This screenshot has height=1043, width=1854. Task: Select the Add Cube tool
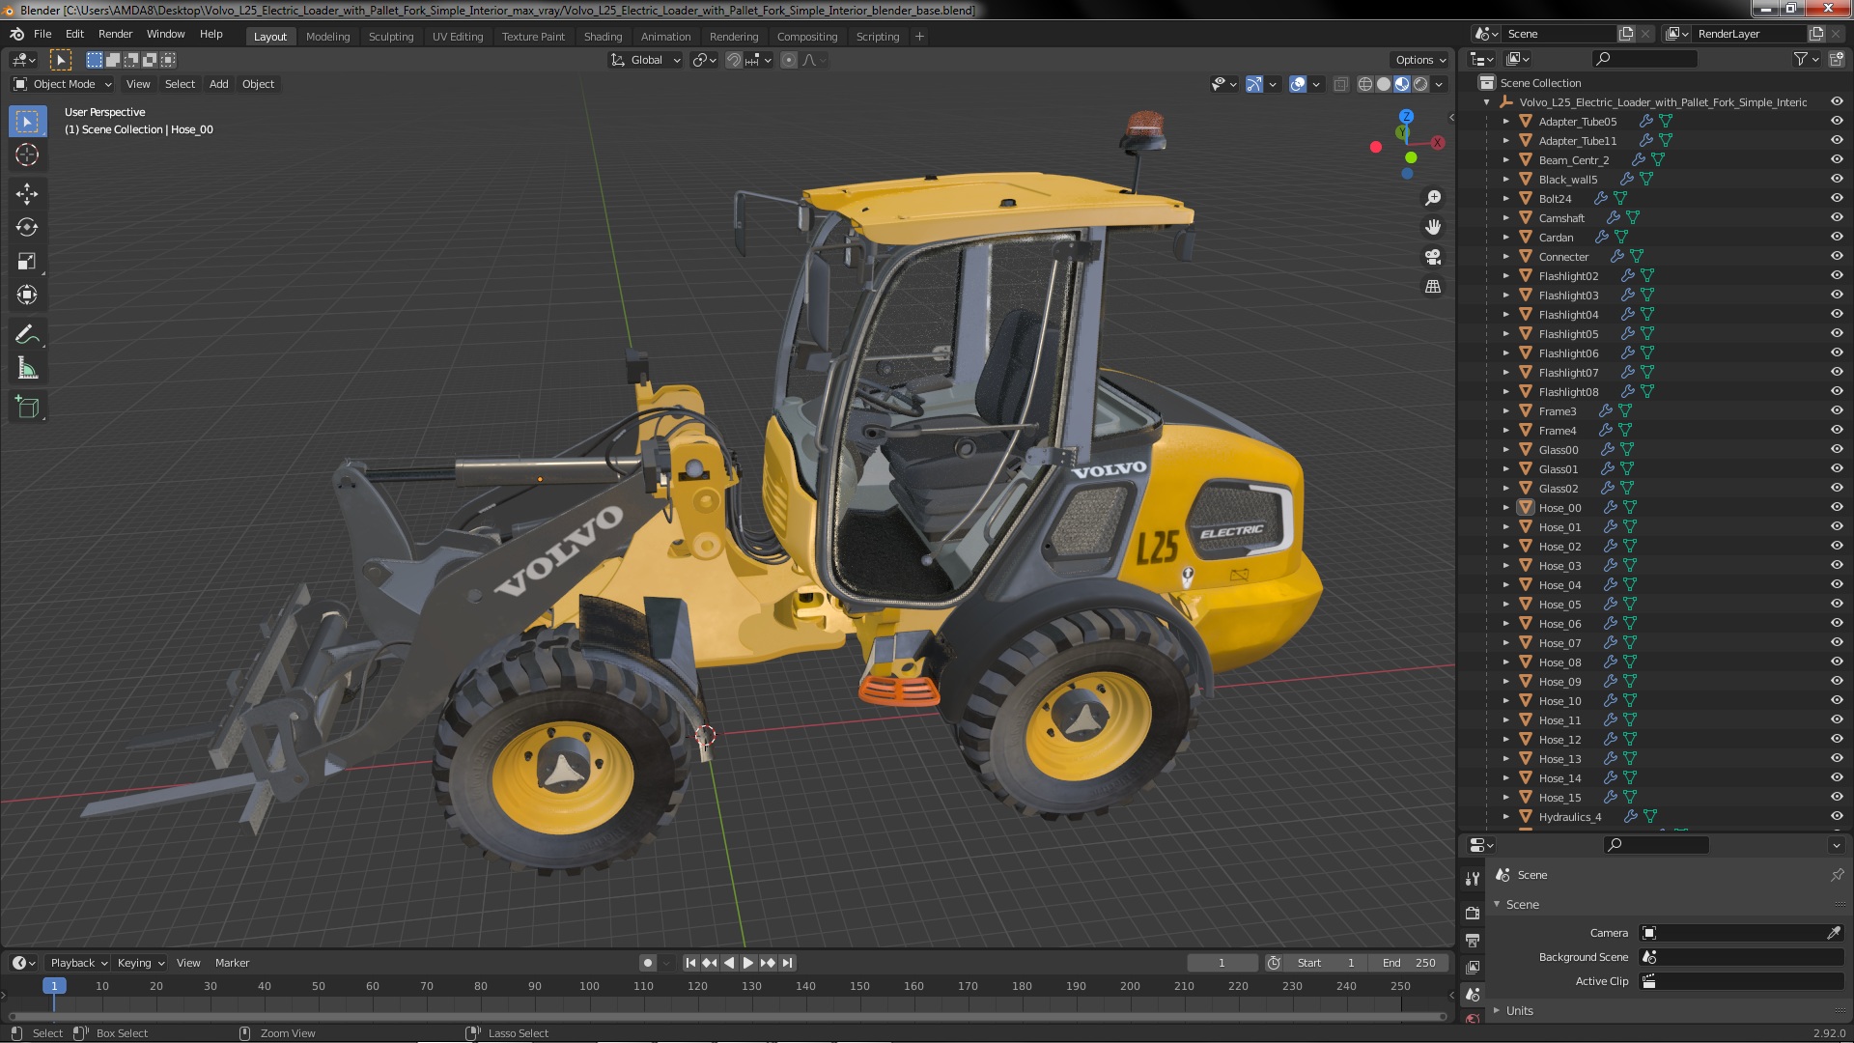click(27, 408)
